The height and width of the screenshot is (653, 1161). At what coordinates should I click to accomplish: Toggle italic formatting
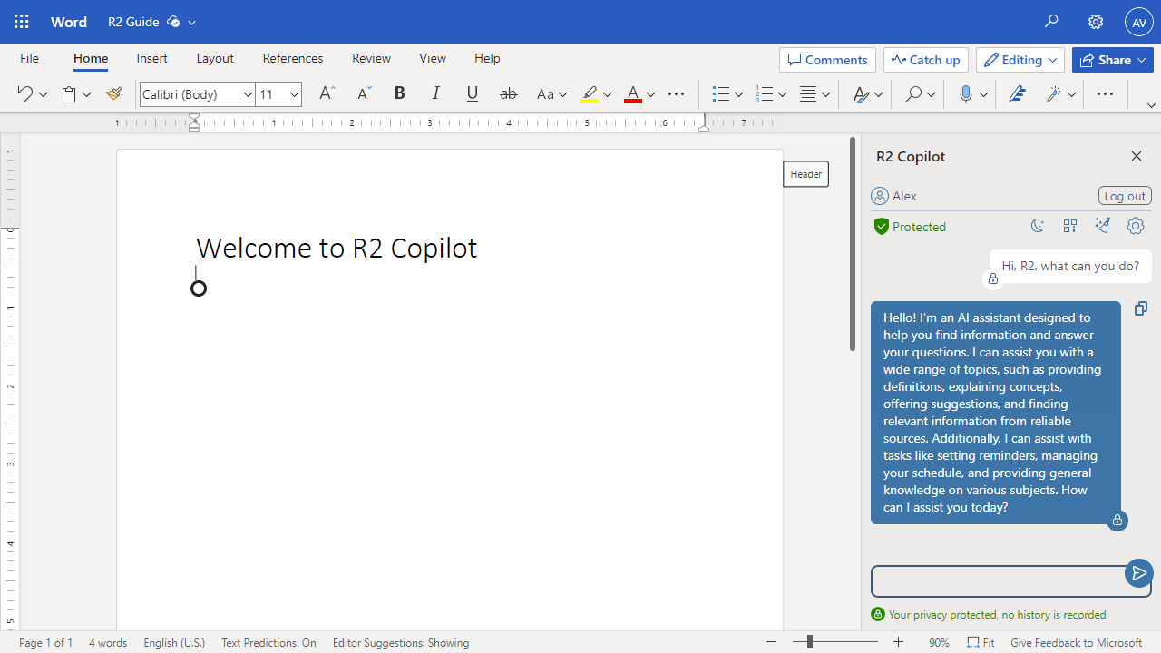436,94
